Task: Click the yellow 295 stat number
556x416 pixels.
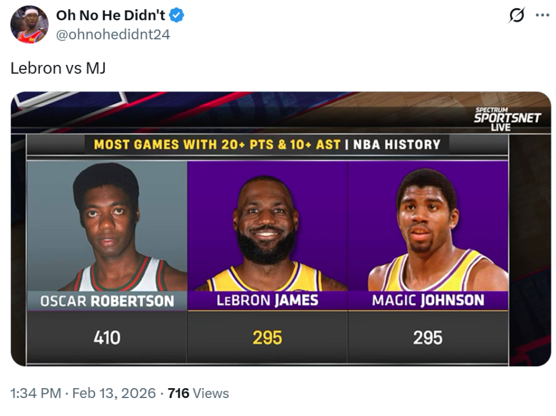Action: [267, 337]
